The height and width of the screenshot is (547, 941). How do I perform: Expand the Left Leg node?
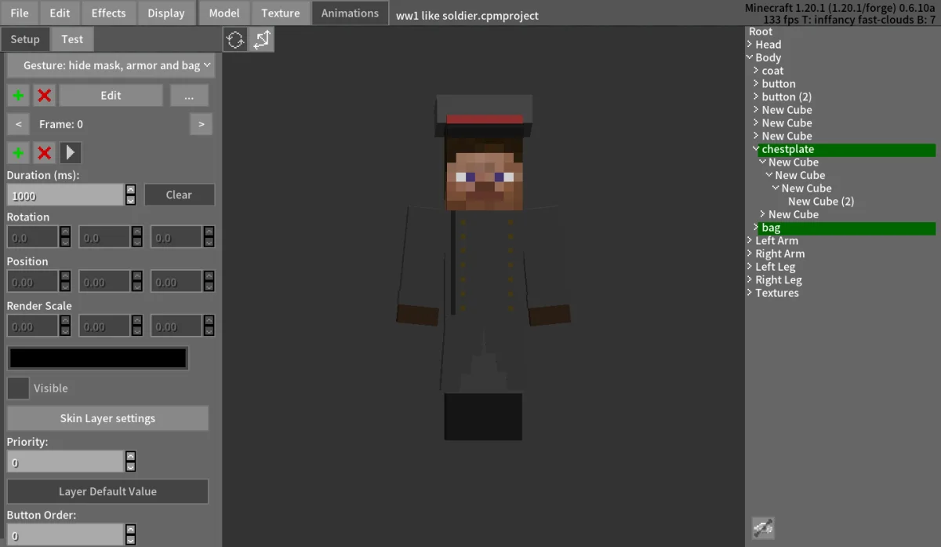click(x=750, y=267)
